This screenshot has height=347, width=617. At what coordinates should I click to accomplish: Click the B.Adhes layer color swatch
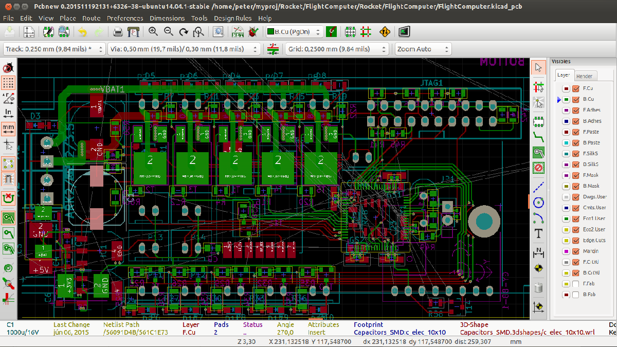pyautogui.click(x=565, y=121)
